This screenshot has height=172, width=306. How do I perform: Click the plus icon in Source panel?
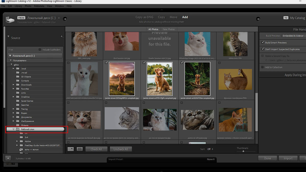coord(62,37)
